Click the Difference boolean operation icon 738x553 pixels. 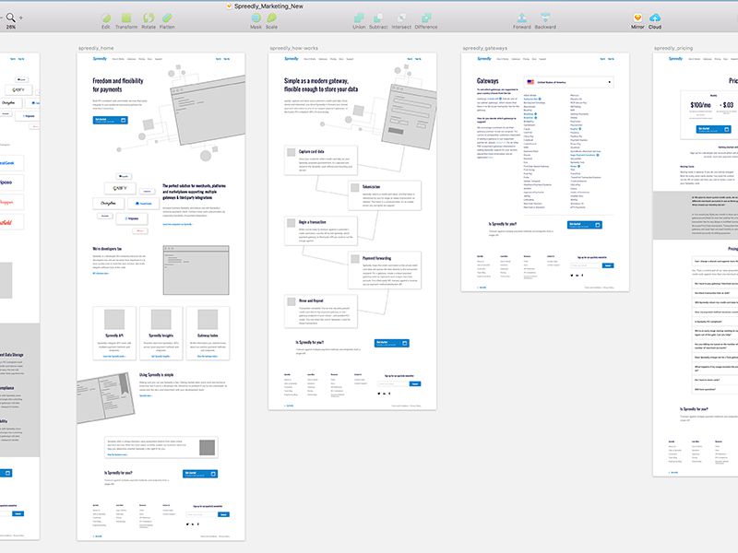[x=425, y=18]
